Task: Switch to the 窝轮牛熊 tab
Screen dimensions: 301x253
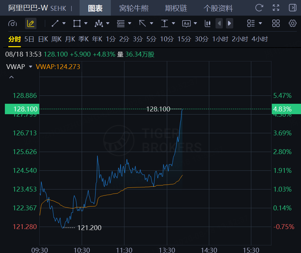Action: 134,8
